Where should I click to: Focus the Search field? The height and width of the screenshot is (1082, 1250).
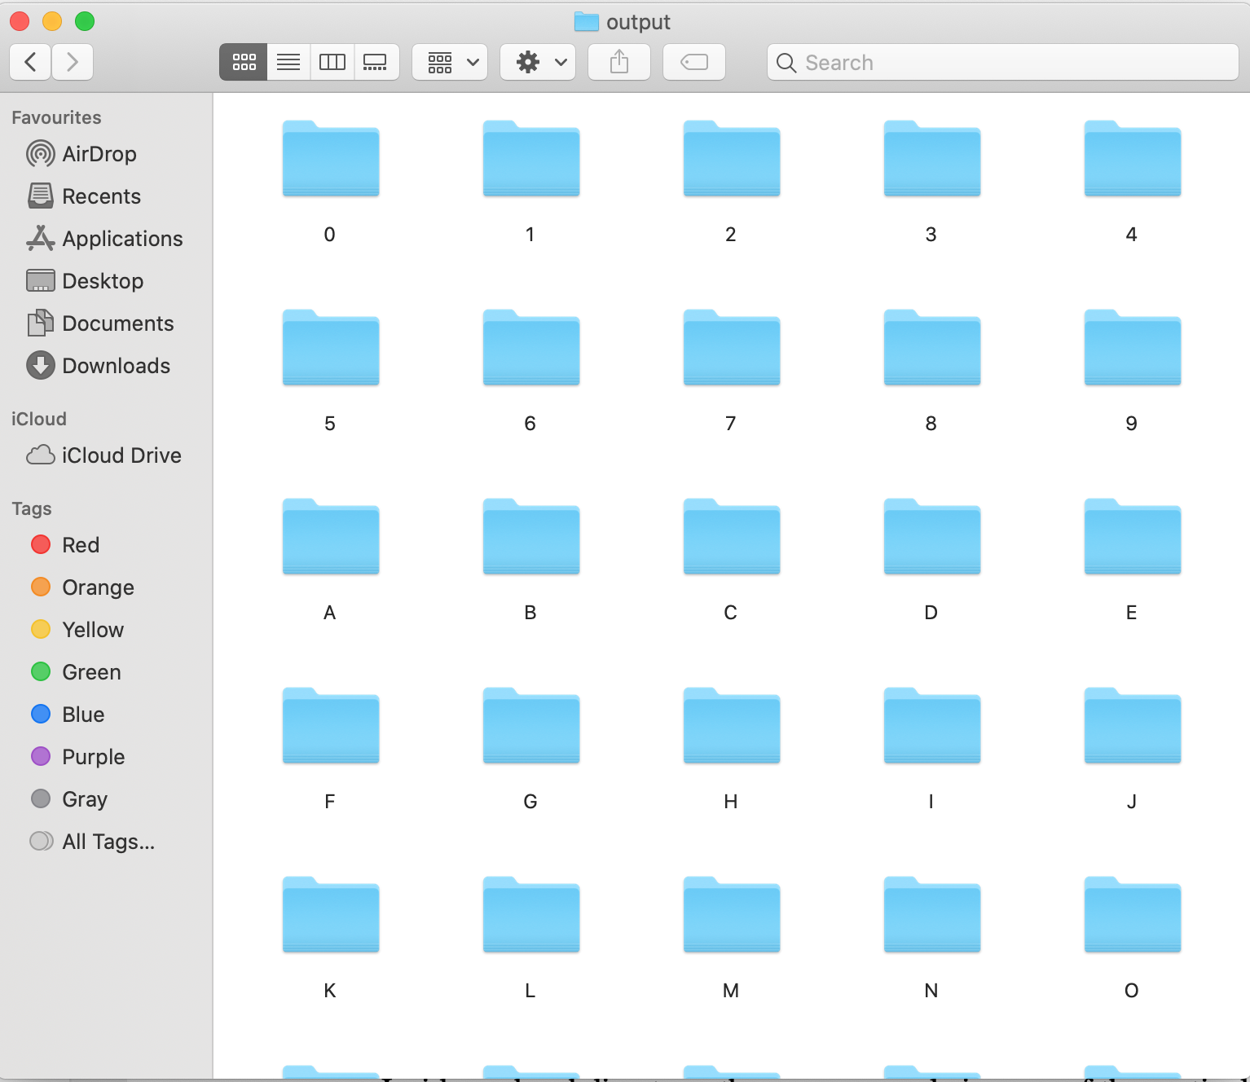1002,62
